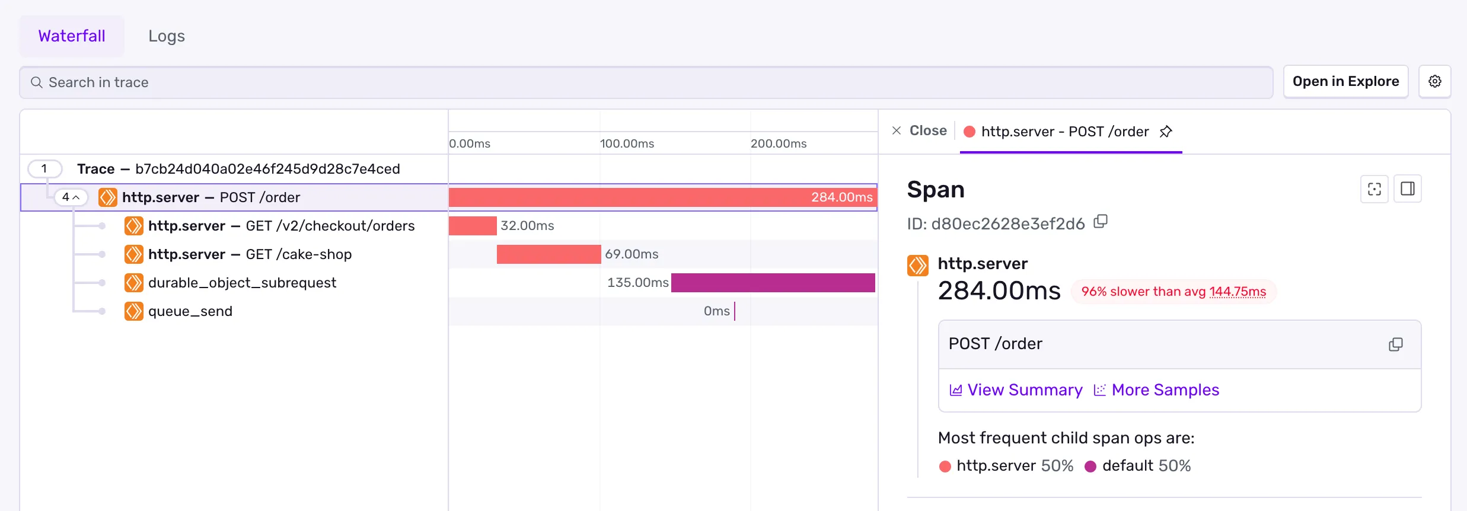1467x511 pixels.
Task: Open trace settings gear icon
Action: tap(1434, 82)
